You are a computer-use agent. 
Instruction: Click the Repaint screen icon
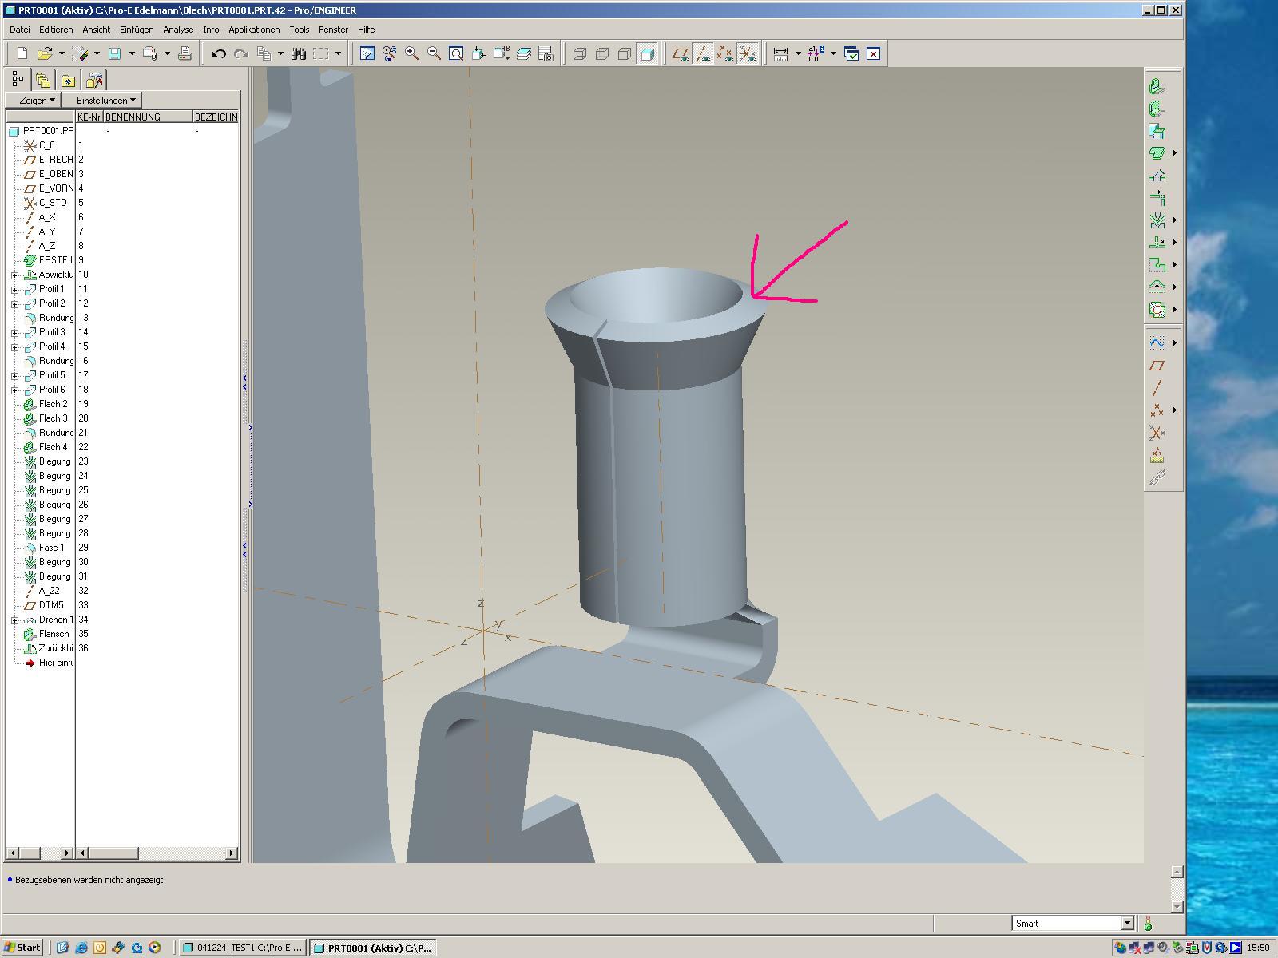(x=367, y=53)
